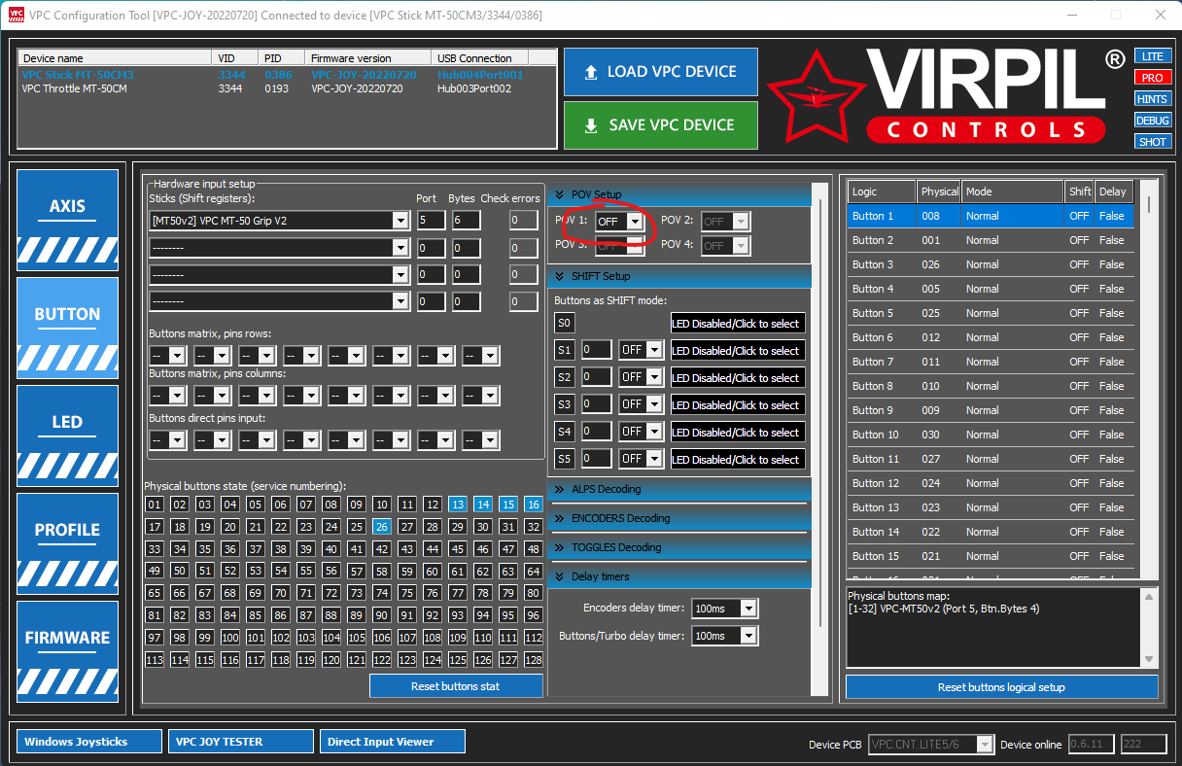Screen dimensions: 1182x766
Task: Click the Firmware version column header
Action: tap(369, 58)
